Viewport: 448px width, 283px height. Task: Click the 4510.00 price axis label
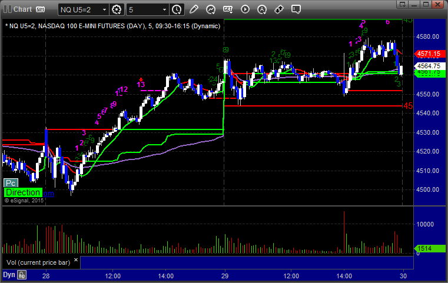pos(427,171)
